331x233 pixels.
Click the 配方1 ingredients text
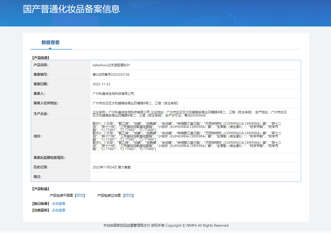coord(187,127)
